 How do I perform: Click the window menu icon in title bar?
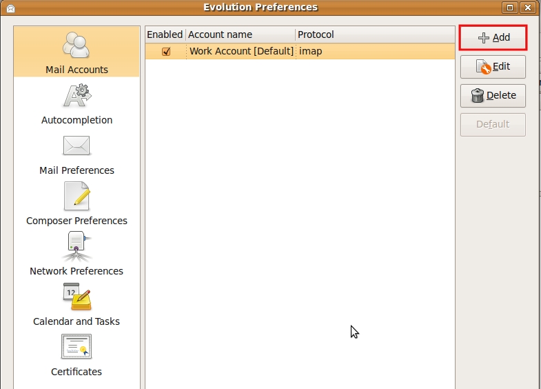10,8
